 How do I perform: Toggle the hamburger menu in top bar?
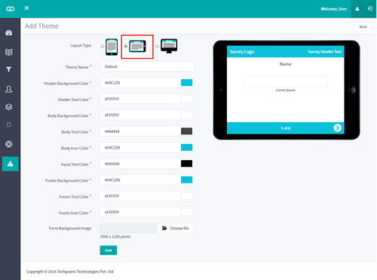(x=26, y=8)
